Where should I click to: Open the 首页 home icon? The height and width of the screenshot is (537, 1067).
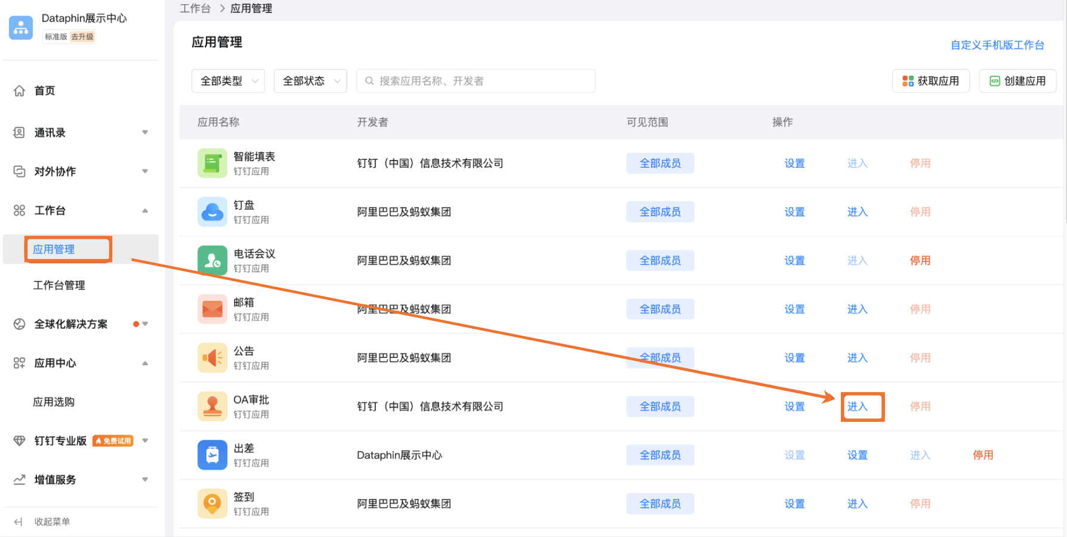20,91
